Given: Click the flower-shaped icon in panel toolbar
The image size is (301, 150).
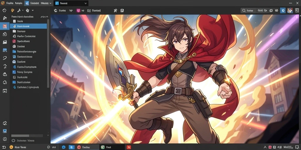Looking at the screenshot, I should coord(27,10).
